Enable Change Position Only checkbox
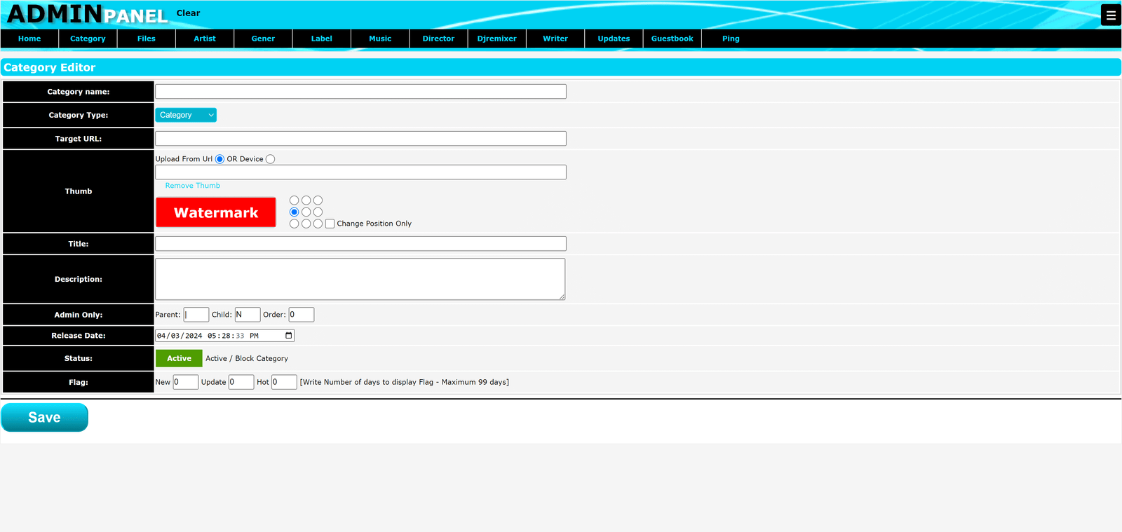This screenshot has width=1122, height=532. click(330, 224)
